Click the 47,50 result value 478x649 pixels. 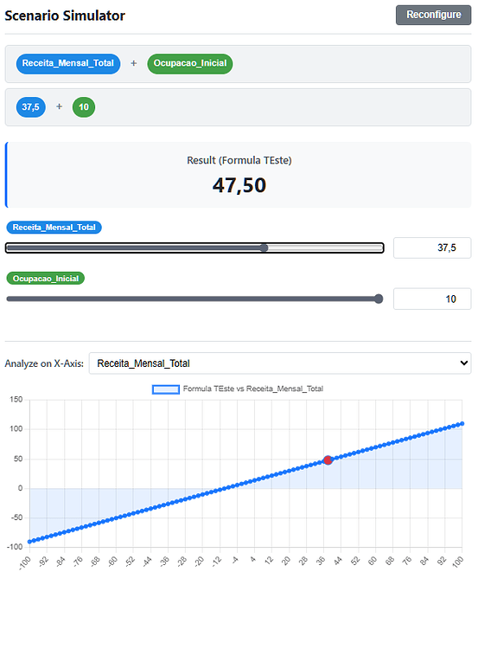click(239, 185)
